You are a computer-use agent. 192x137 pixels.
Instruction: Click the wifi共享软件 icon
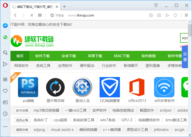point(164,87)
